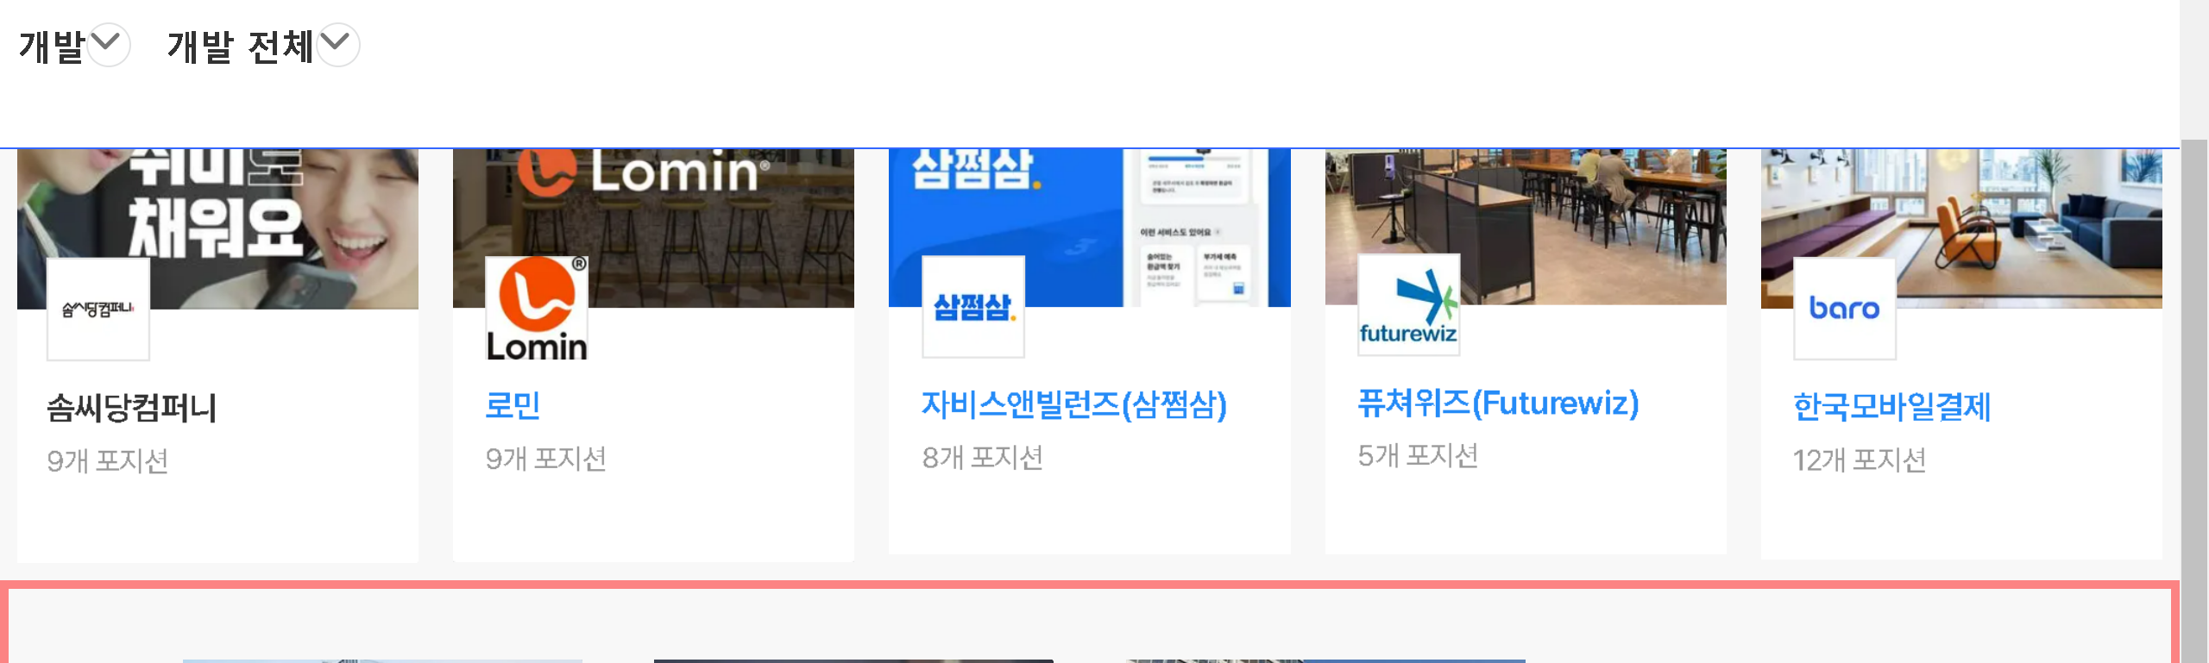Open the baro logo icon

pos(1844,309)
